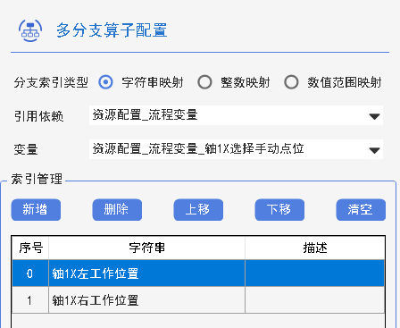
Task: Open the 引用依赖 dropdown arrow
Action: tap(374, 116)
